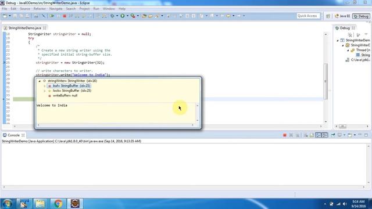Open the External Tools dropdown arrow
The height and width of the screenshot is (209, 372).
pyautogui.click(x=138, y=16)
